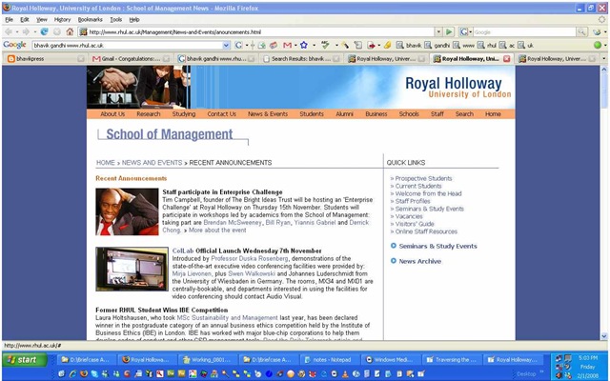
Task: Open the list all tabs dropdown
Action: 603,59
